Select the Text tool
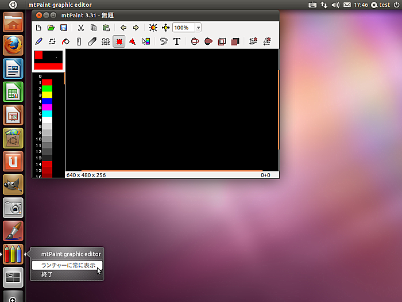This screenshot has width=402, height=302. click(x=177, y=41)
